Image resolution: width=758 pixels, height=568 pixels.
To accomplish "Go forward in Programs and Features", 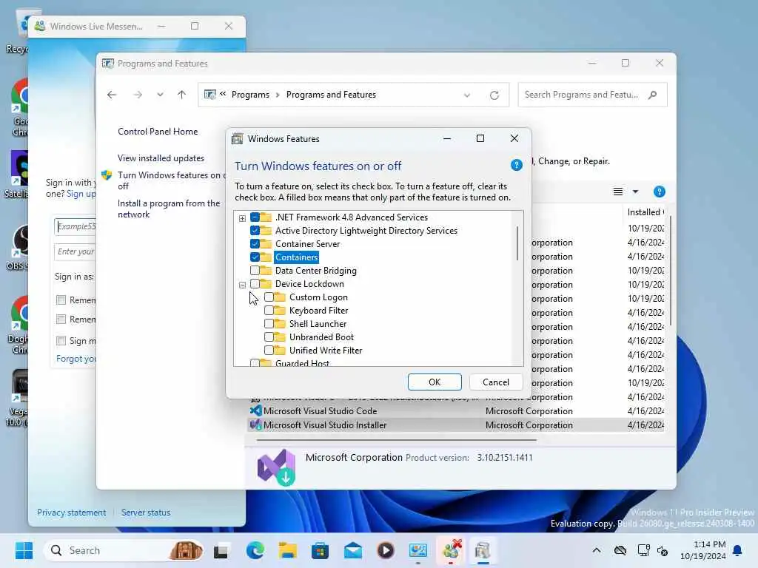I will 138,95.
